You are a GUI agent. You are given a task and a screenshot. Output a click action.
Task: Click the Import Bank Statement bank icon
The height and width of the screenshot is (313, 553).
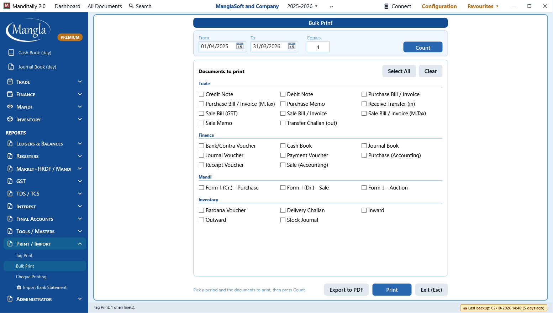[19, 287]
